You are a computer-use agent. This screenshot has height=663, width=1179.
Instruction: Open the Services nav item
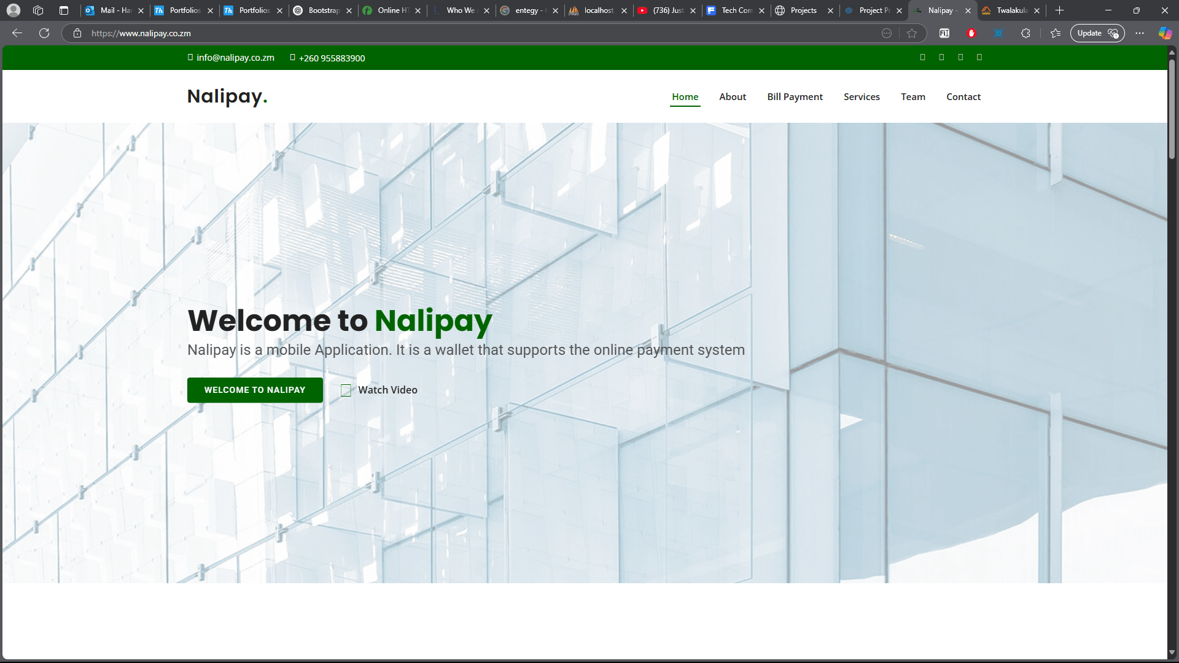[x=862, y=97]
